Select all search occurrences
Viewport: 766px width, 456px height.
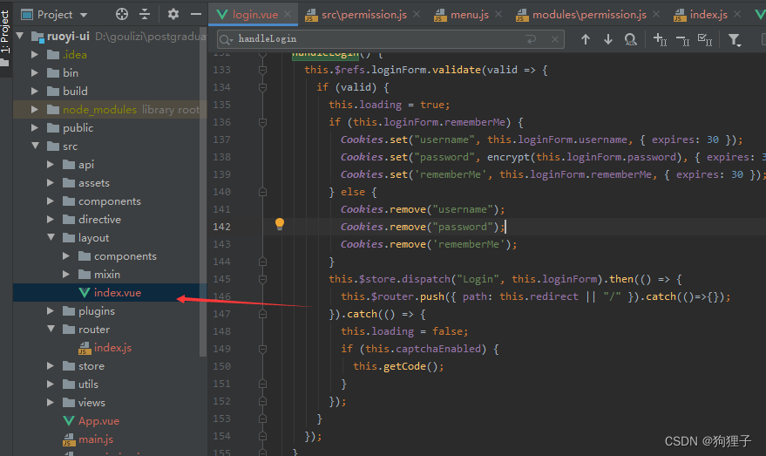click(x=705, y=39)
